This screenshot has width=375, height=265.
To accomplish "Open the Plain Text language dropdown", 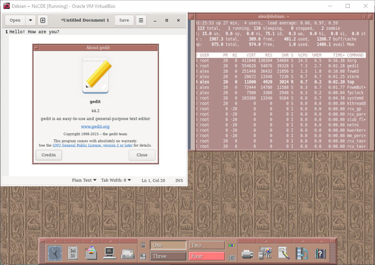I will point(84,180).
